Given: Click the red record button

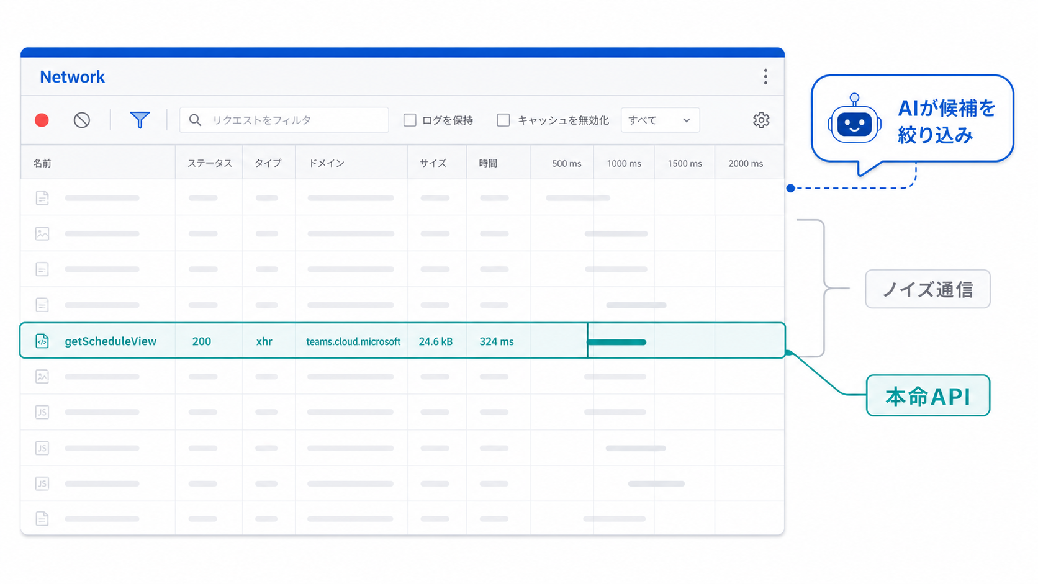Looking at the screenshot, I should pyautogui.click(x=42, y=120).
